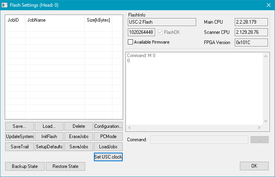Click the UpdateSystem button
Viewport: 275px width, 177px height.
coord(19,136)
